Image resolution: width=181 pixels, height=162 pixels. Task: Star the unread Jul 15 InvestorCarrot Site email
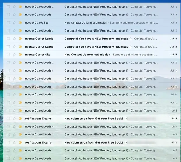coord(14,55)
